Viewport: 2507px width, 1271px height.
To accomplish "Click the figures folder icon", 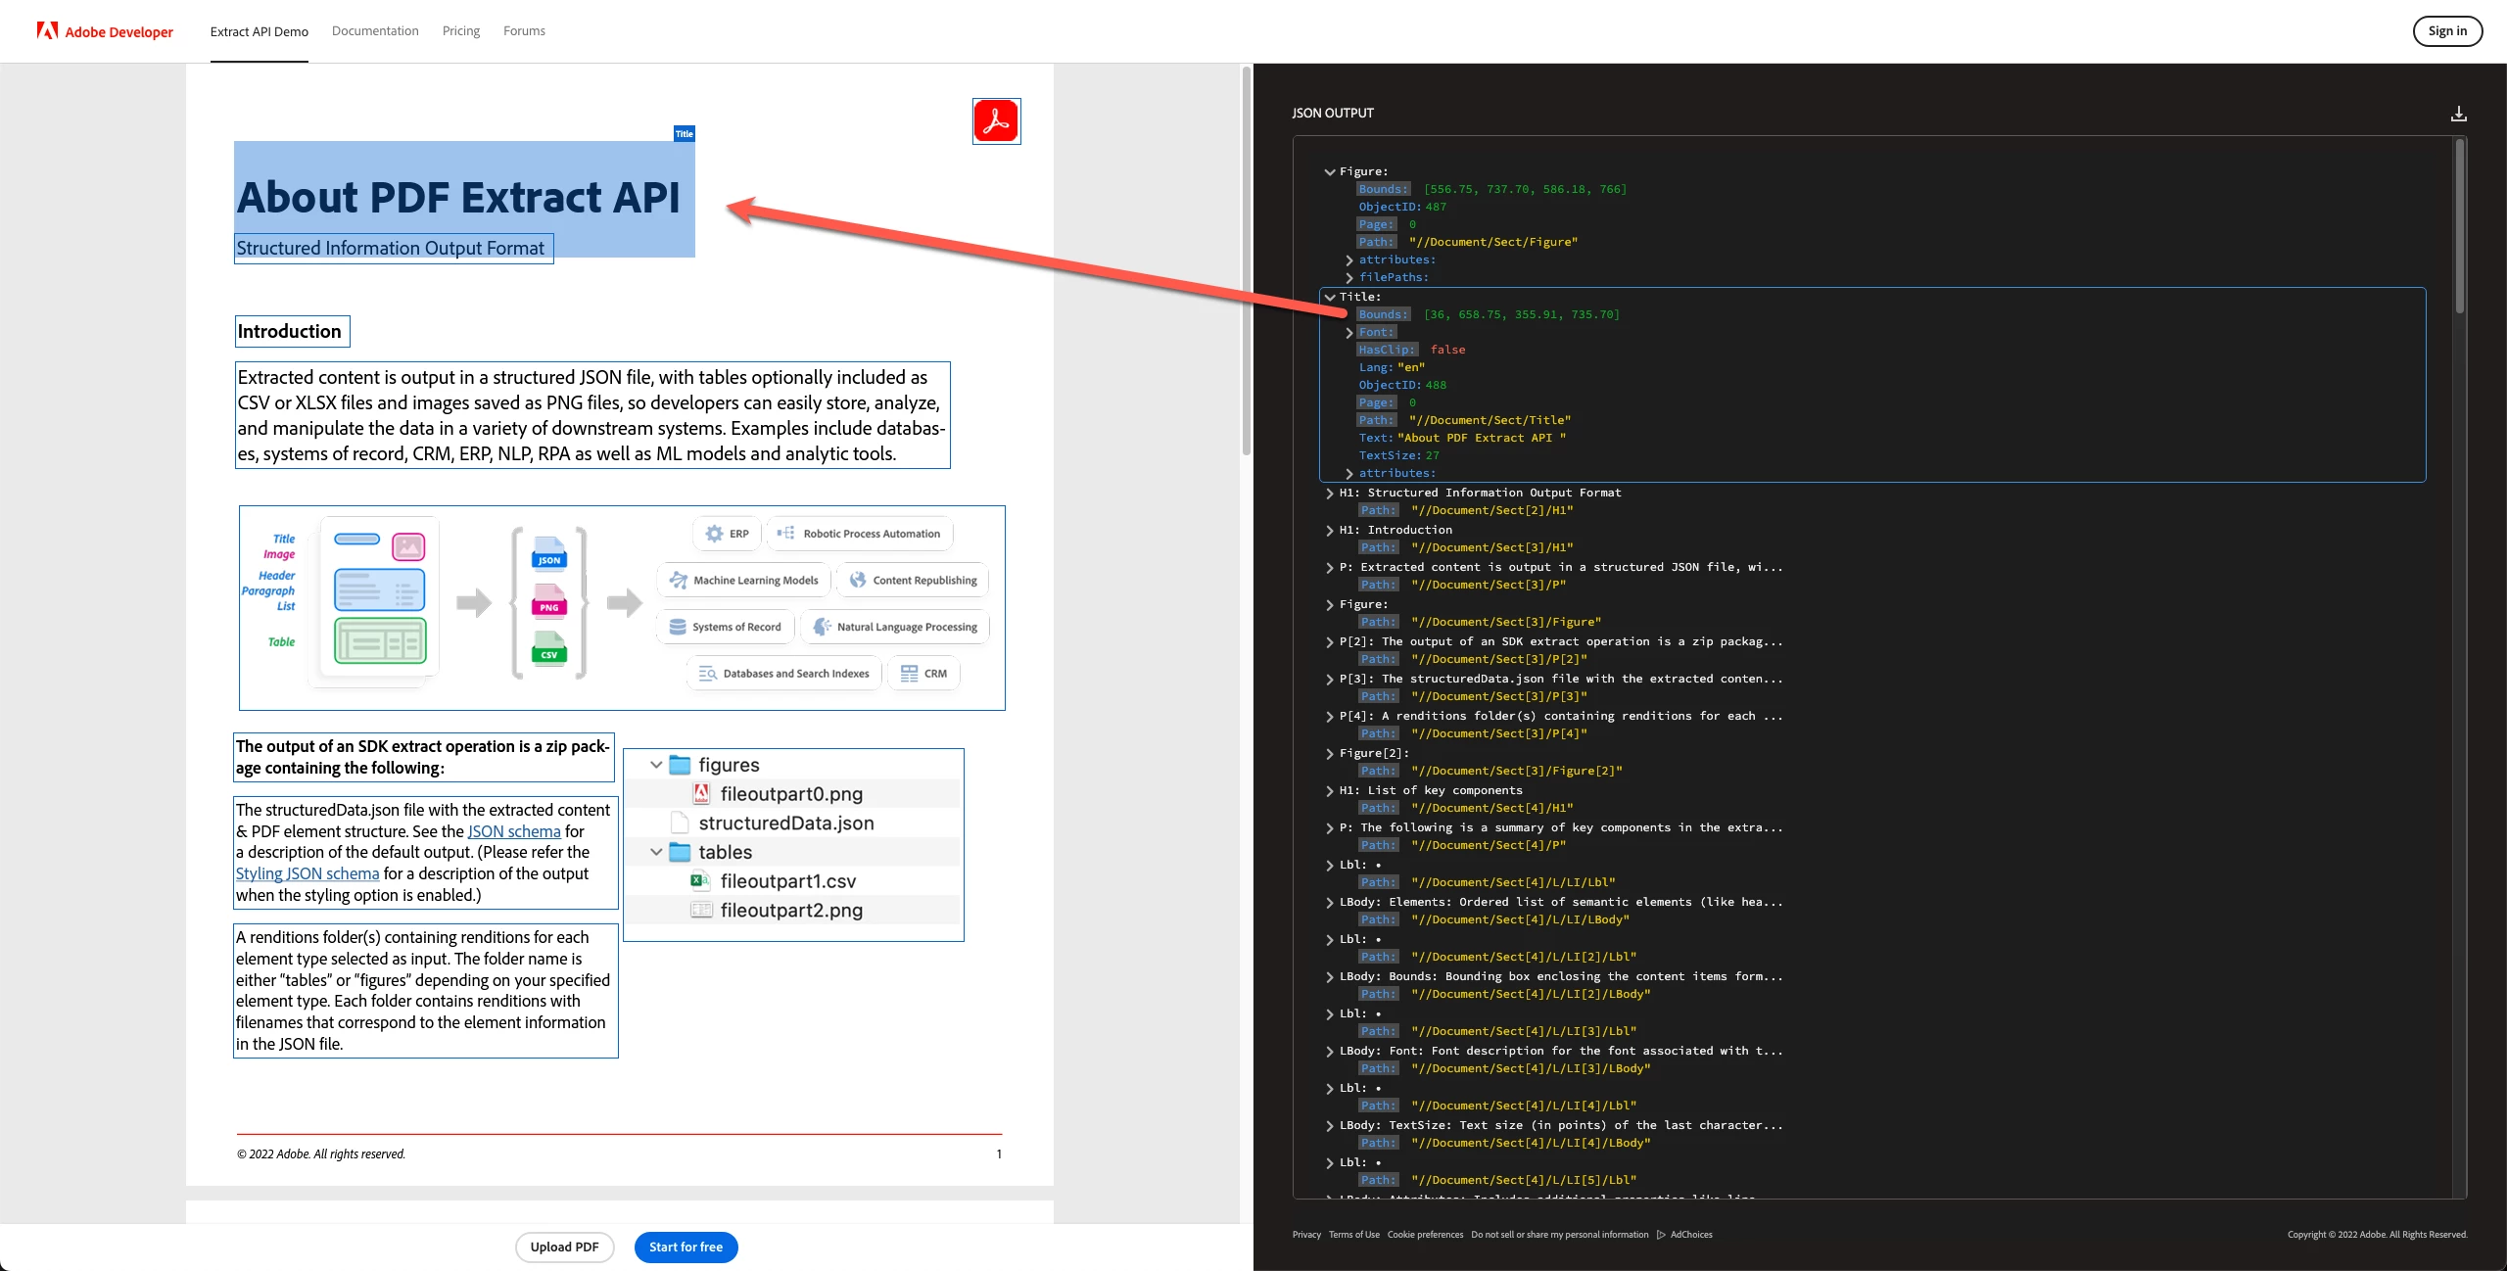I will click(680, 765).
